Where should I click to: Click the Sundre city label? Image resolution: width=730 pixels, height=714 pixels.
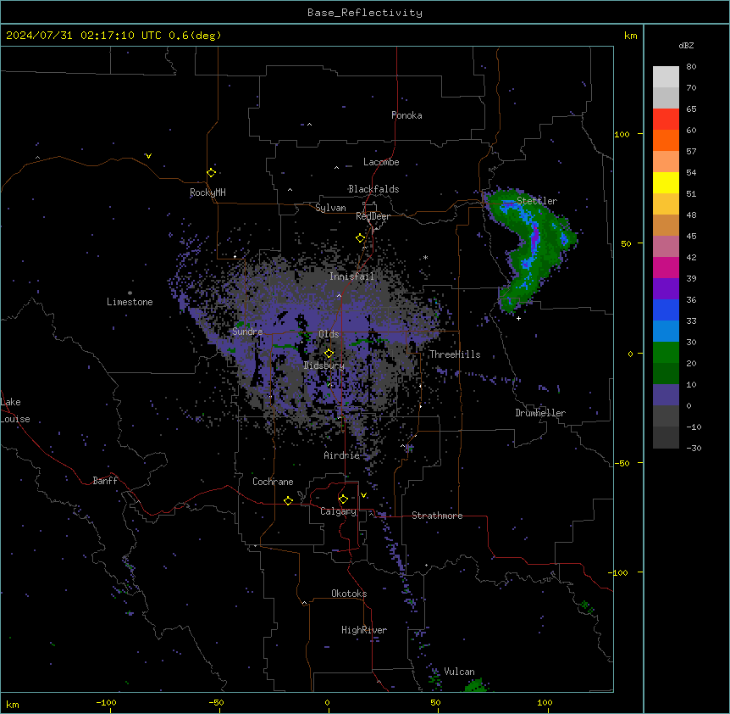click(x=247, y=332)
